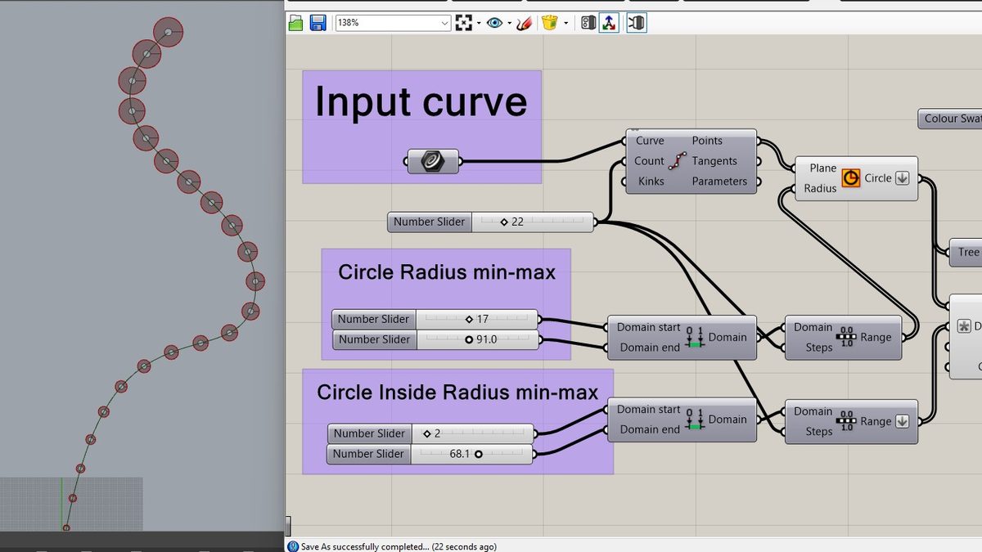Select the Divide Curve component icon

click(677, 160)
